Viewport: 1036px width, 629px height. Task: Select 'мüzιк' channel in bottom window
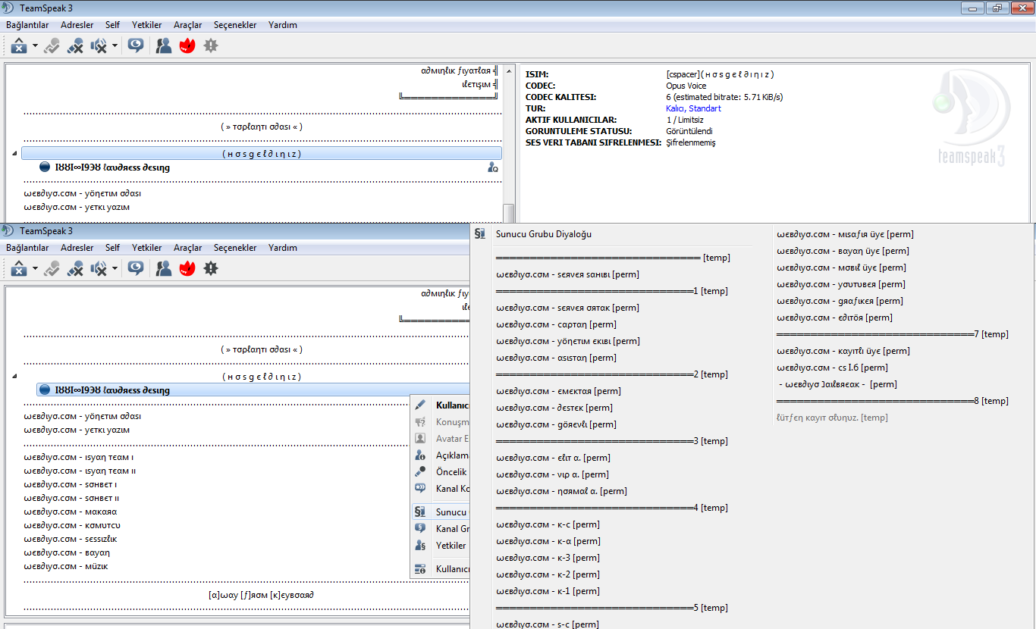coord(66,566)
